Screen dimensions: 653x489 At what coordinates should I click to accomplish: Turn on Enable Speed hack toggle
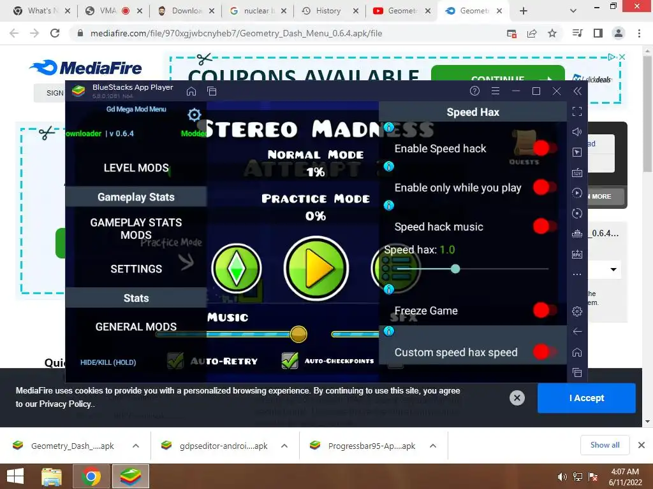pyautogui.click(x=545, y=148)
